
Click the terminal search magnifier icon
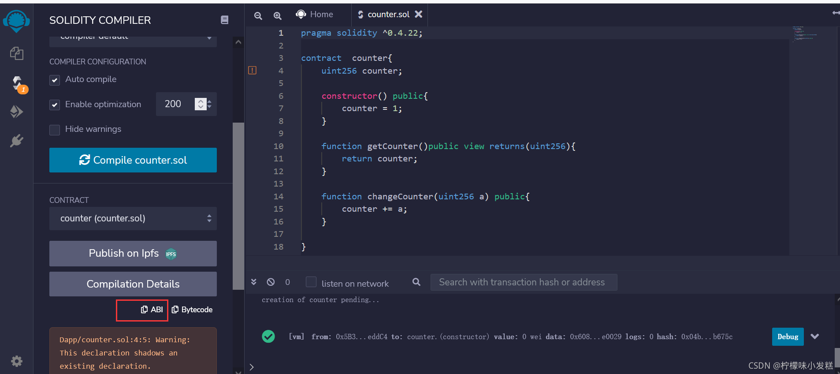click(x=416, y=282)
